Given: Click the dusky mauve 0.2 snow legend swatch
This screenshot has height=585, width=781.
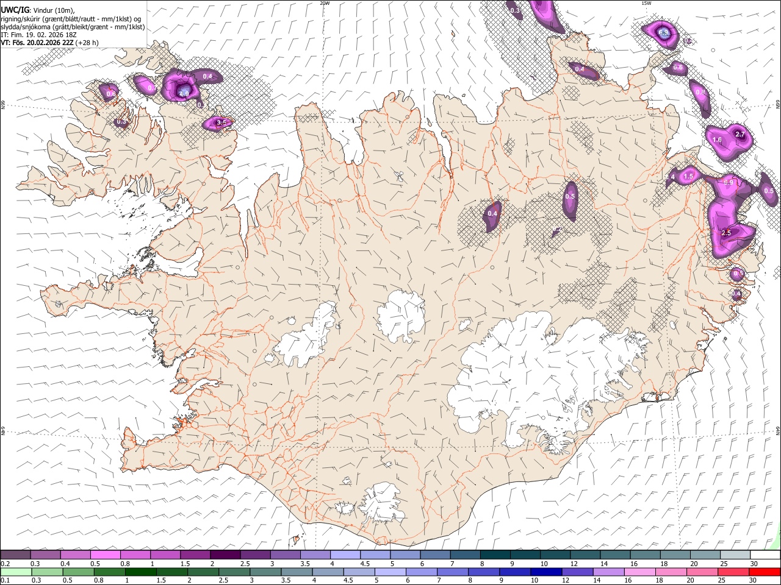Looking at the screenshot, I should pyautogui.click(x=15, y=553).
